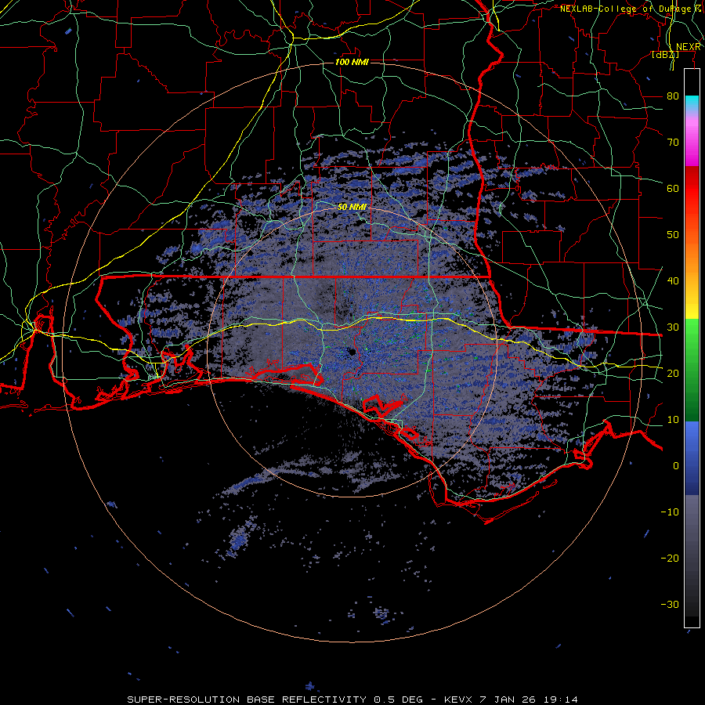This screenshot has height=705, width=705.
Task: Click the 50 dBZ value on the color scale
Action: (673, 235)
